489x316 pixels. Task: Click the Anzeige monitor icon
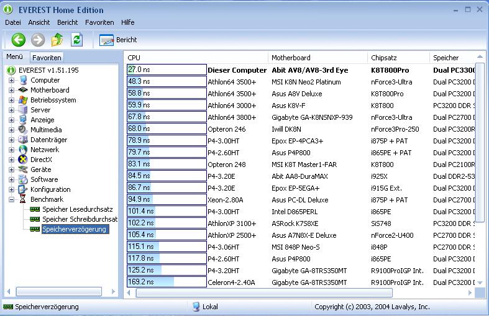point(23,120)
